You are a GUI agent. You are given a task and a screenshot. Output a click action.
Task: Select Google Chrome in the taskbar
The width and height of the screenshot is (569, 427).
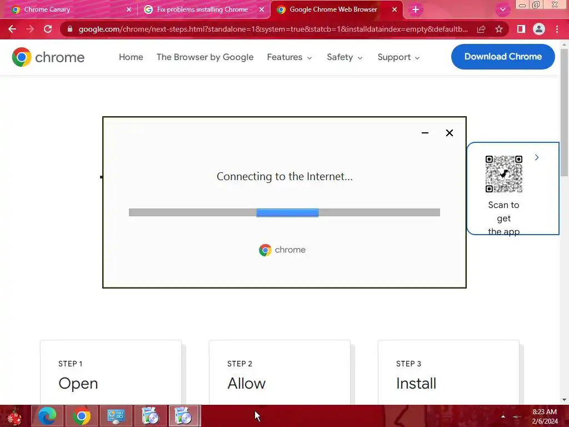click(81, 416)
